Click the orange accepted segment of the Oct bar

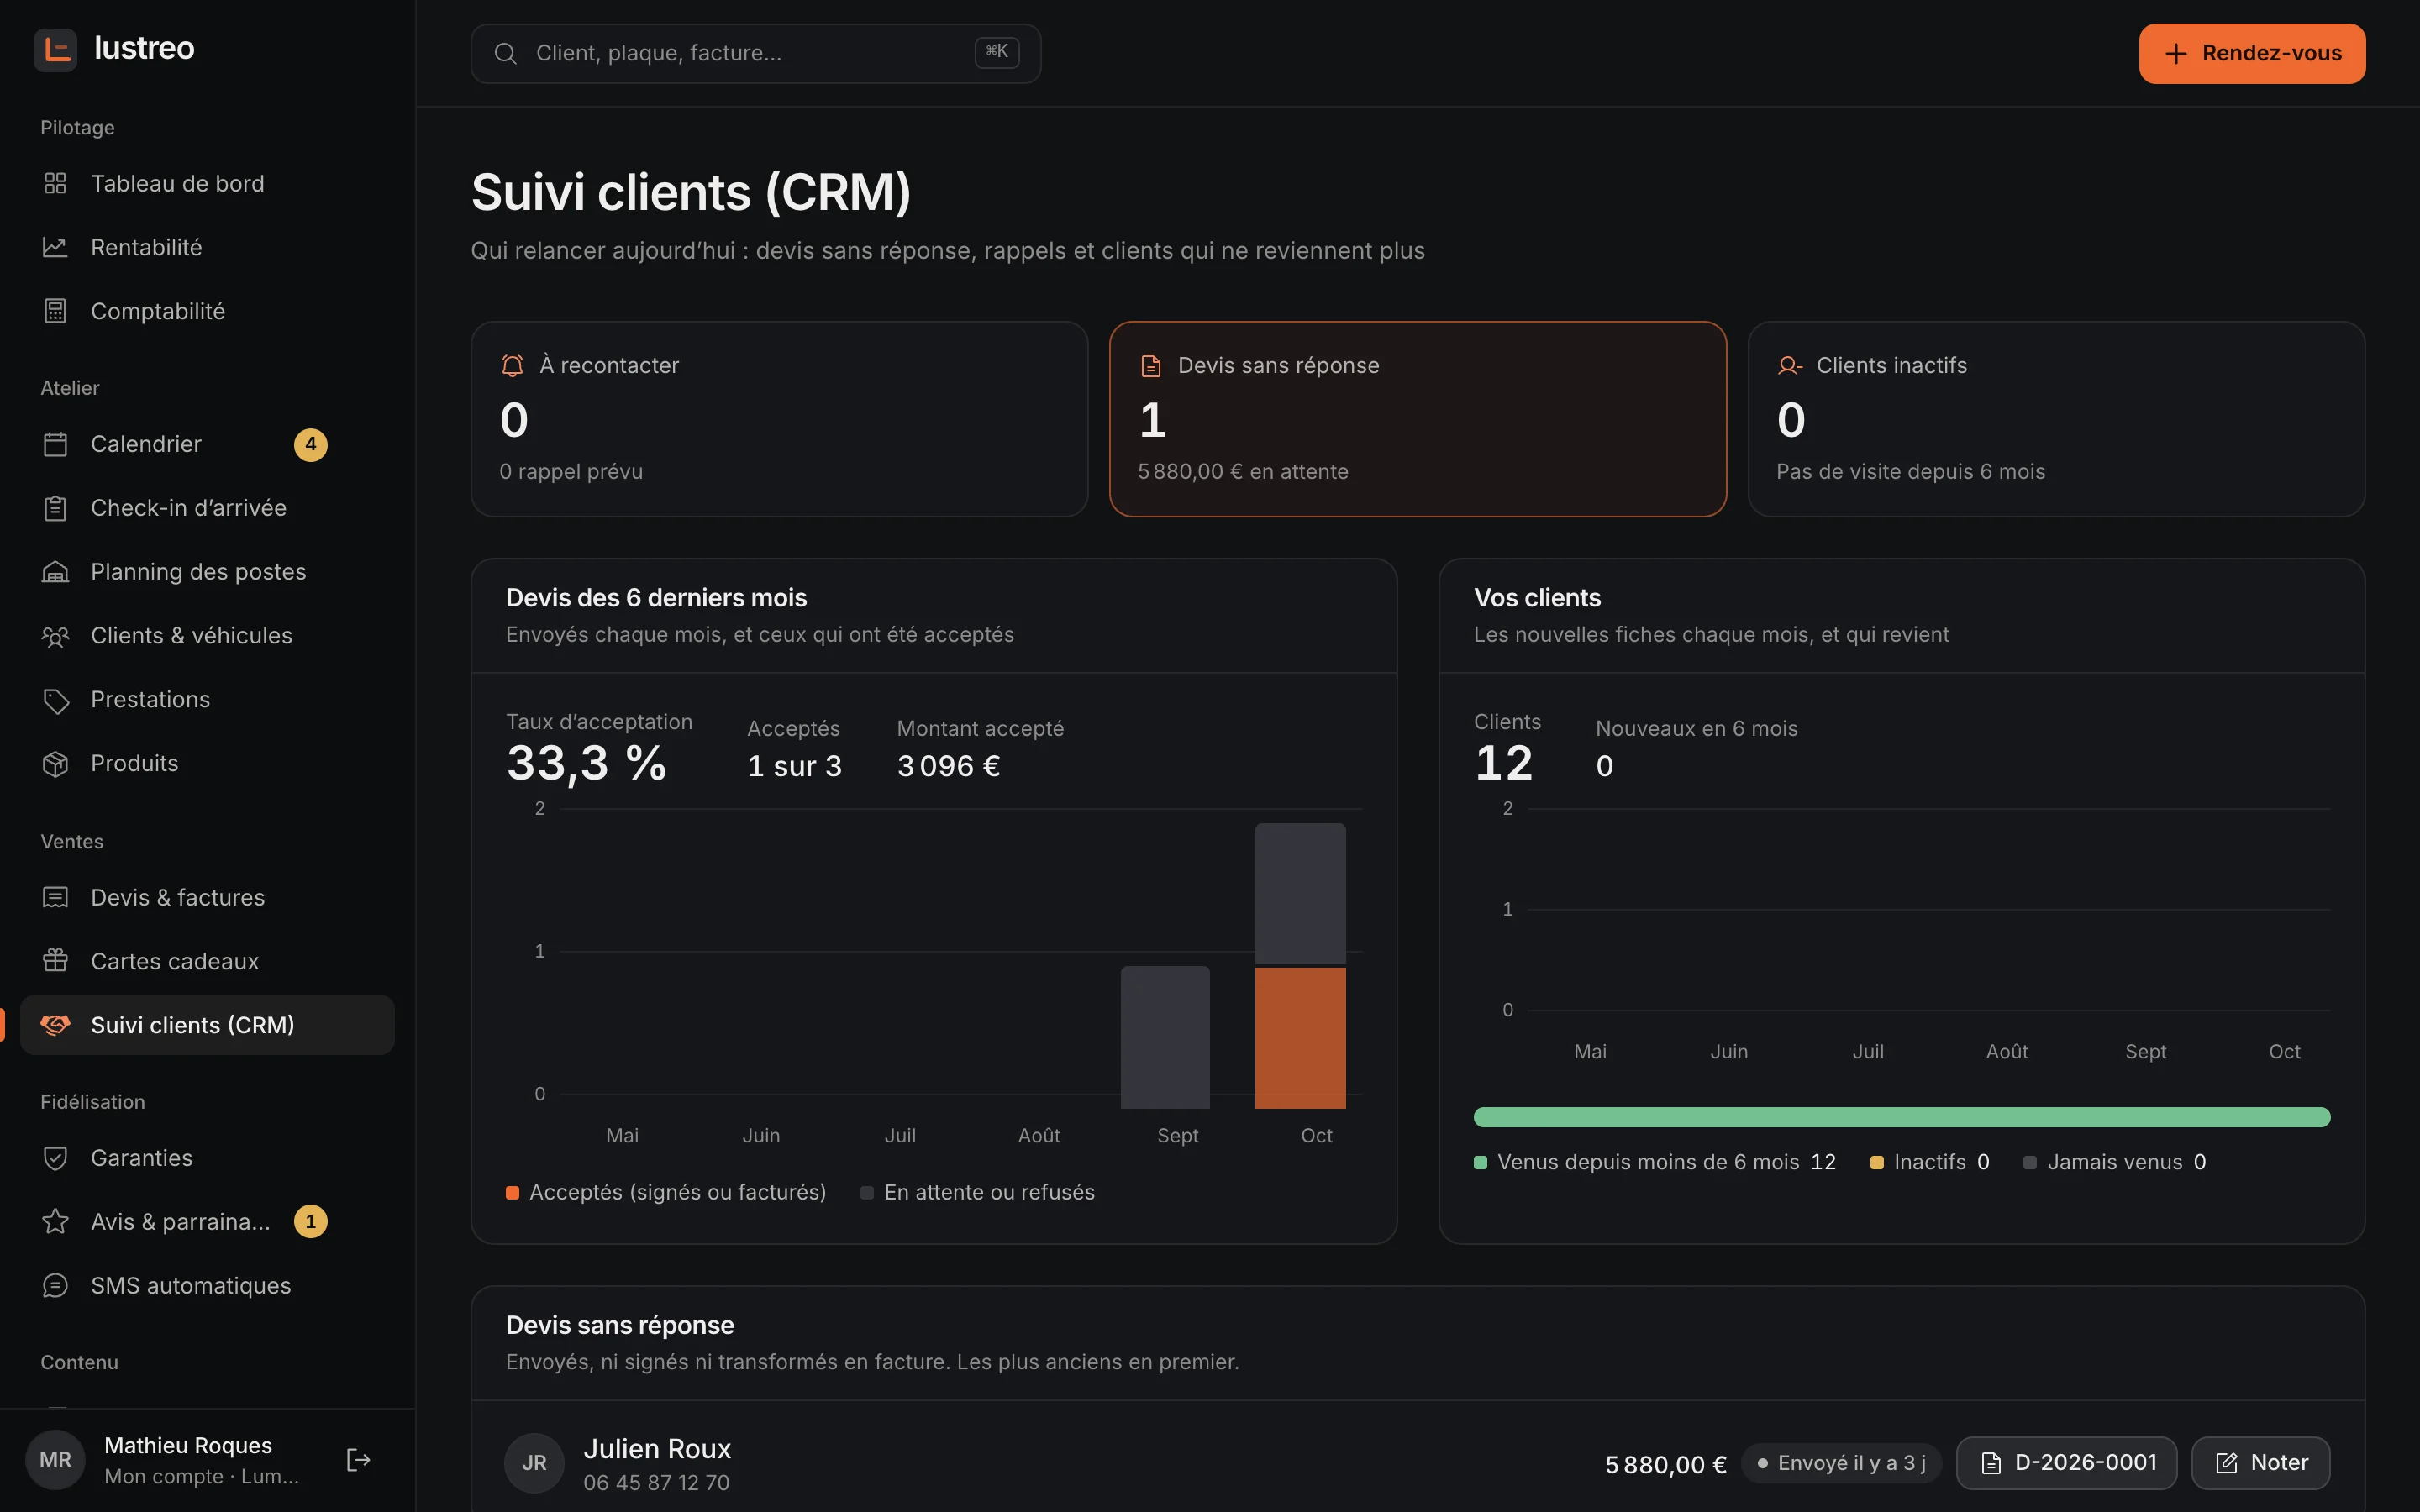point(1300,1038)
